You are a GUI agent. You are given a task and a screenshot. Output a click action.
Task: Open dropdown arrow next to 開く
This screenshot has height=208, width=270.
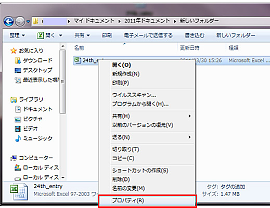(60, 35)
